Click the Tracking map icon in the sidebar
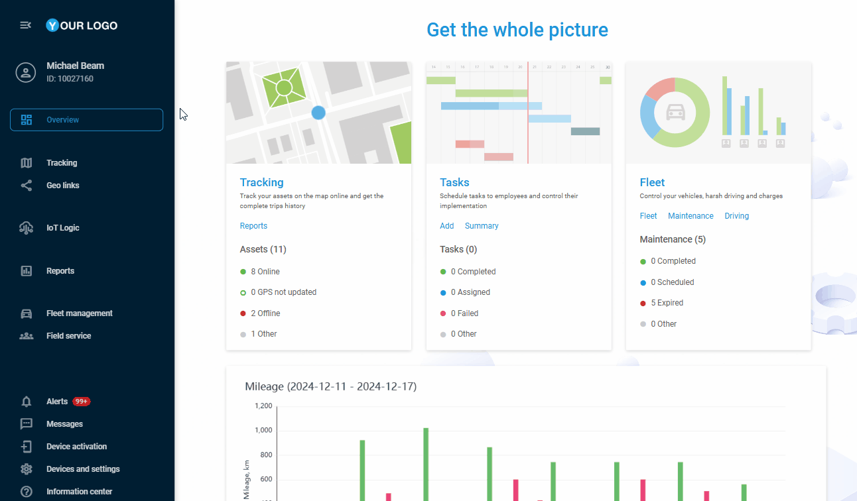857x501 pixels. click(x=27, y=163)
